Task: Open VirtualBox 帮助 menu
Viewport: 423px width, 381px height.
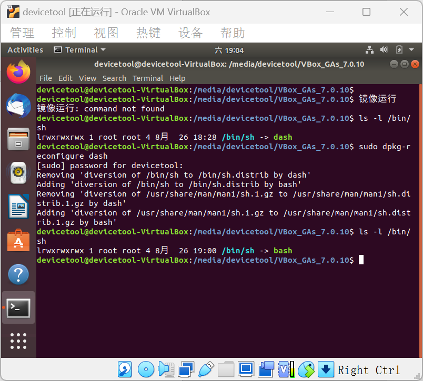Action: tap(233, 33)
